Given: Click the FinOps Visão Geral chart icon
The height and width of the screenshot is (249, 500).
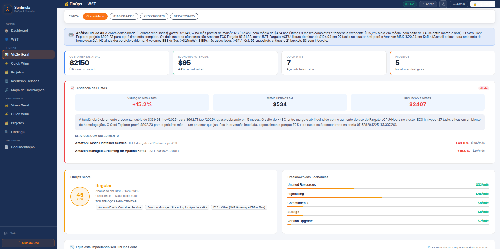Looking at the screenshot, I should 6,55.
